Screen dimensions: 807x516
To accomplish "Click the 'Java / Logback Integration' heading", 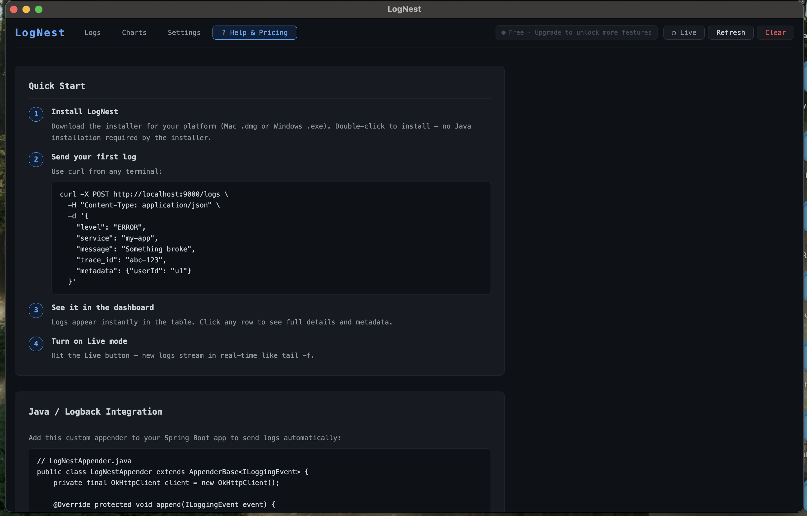I will (95, 412).
